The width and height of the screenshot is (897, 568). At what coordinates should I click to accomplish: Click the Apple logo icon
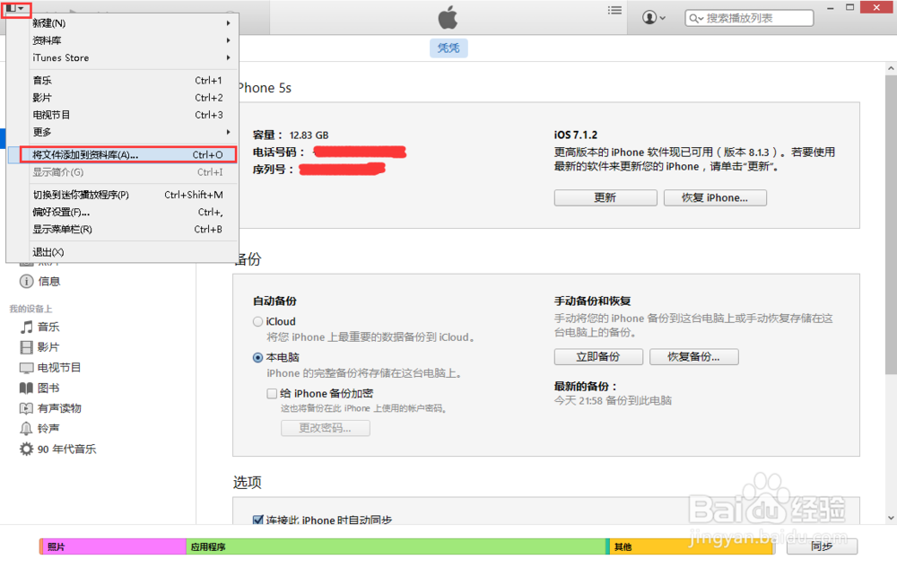448,17
